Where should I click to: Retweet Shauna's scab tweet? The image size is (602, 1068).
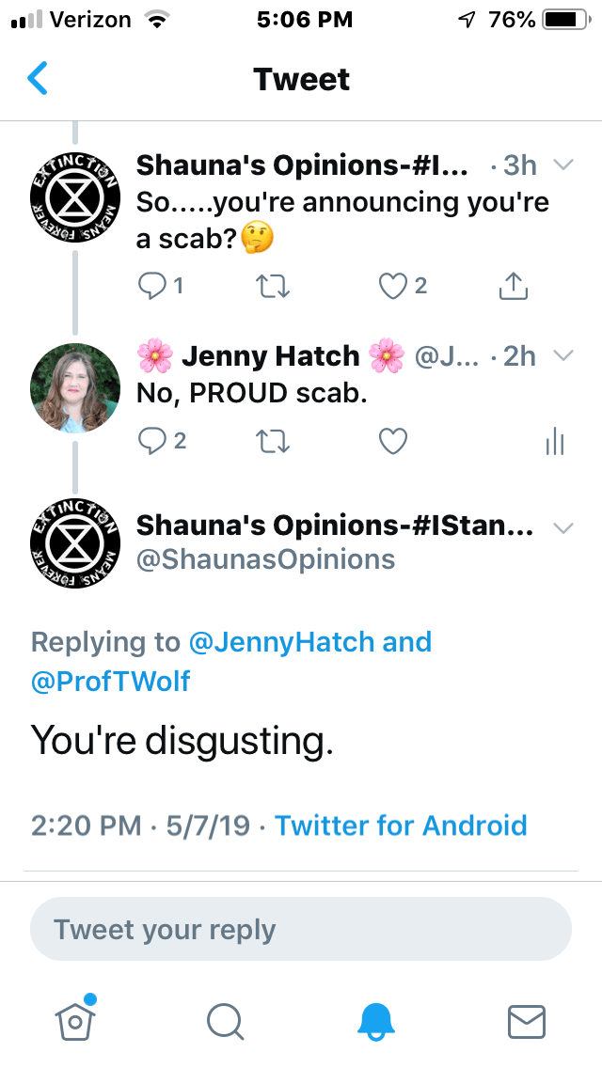[x=273, y=287]
